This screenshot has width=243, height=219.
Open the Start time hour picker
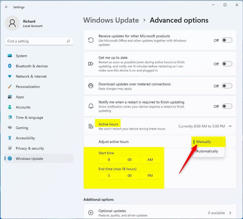point(109,160)
